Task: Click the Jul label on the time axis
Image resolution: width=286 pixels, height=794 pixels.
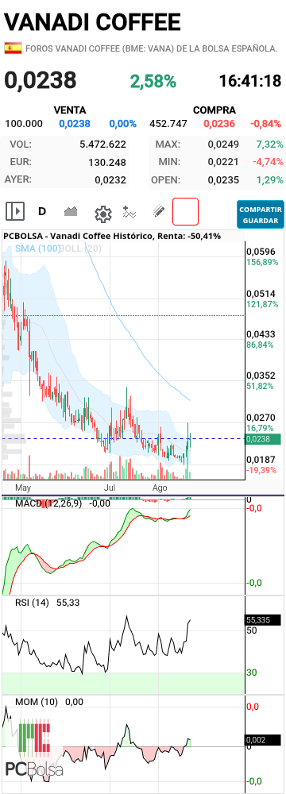Action: [109, 488]
